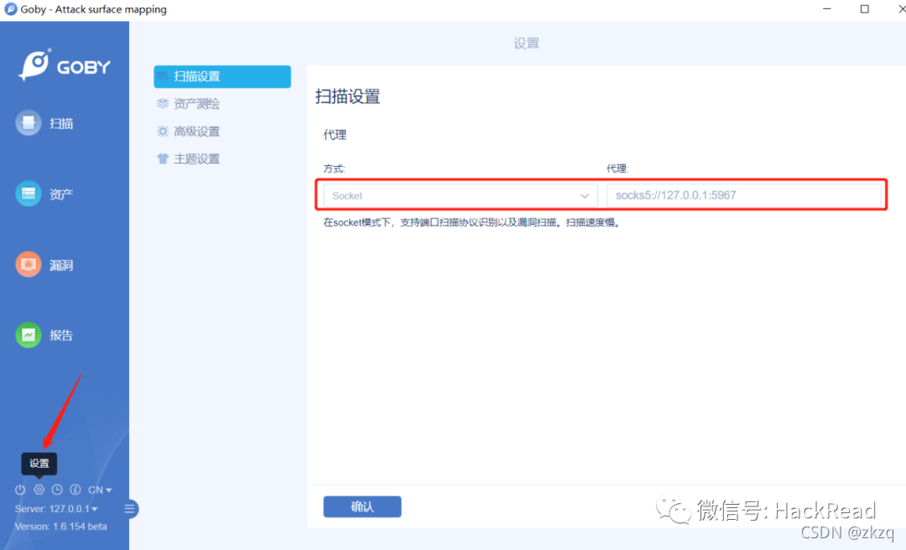Viewport: 906px width, 550px height.
Task: Click the settings gear icon at sidebar bottom
Action: click(39, 490)
